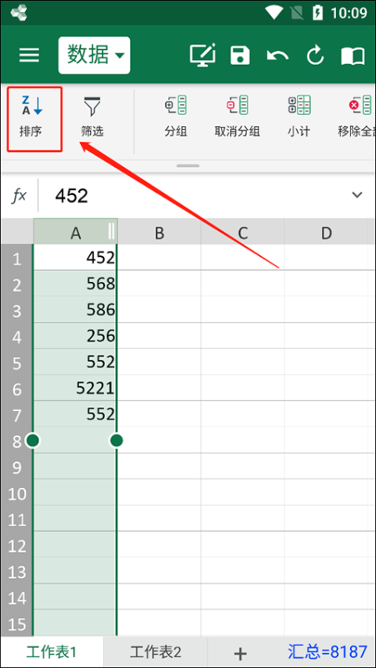Expand the 数据 ribbon dropdown

(x=94, y=55)
